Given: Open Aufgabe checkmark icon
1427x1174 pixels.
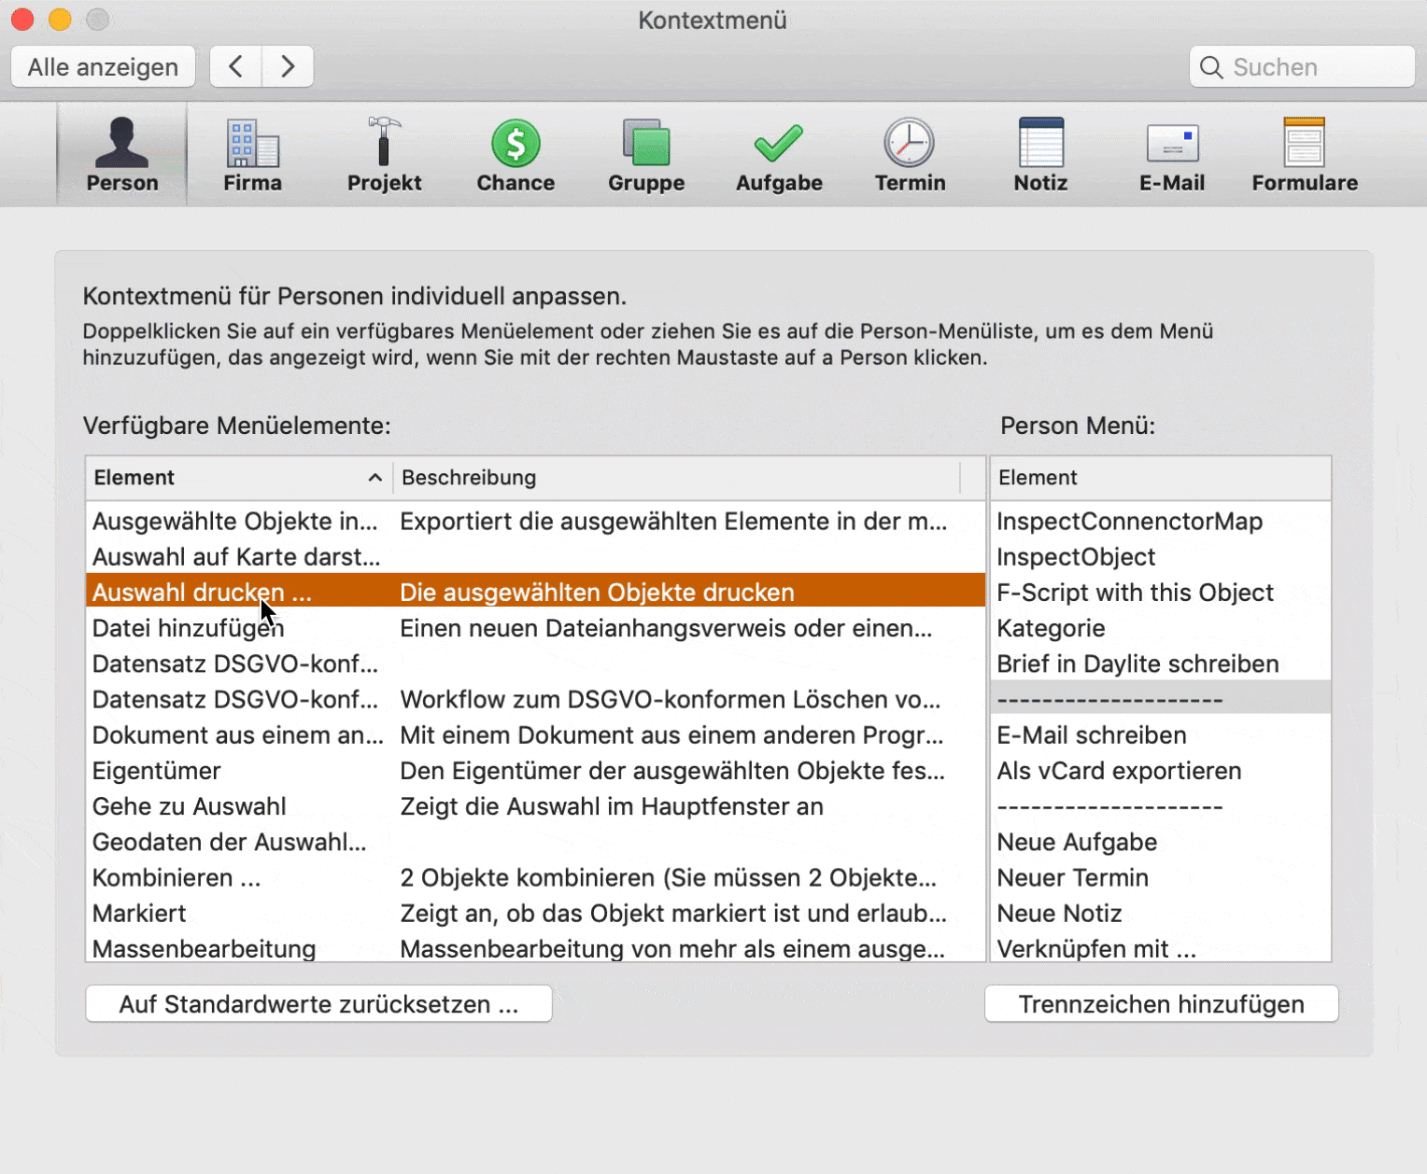Looking at the screenshot, I should pyautogui.click(x=779, y=144).
